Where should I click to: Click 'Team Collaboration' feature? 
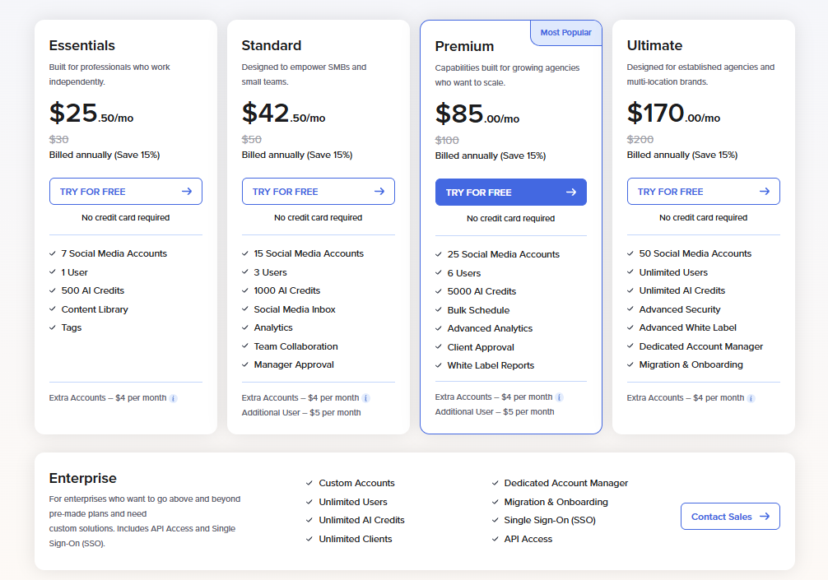295,346
